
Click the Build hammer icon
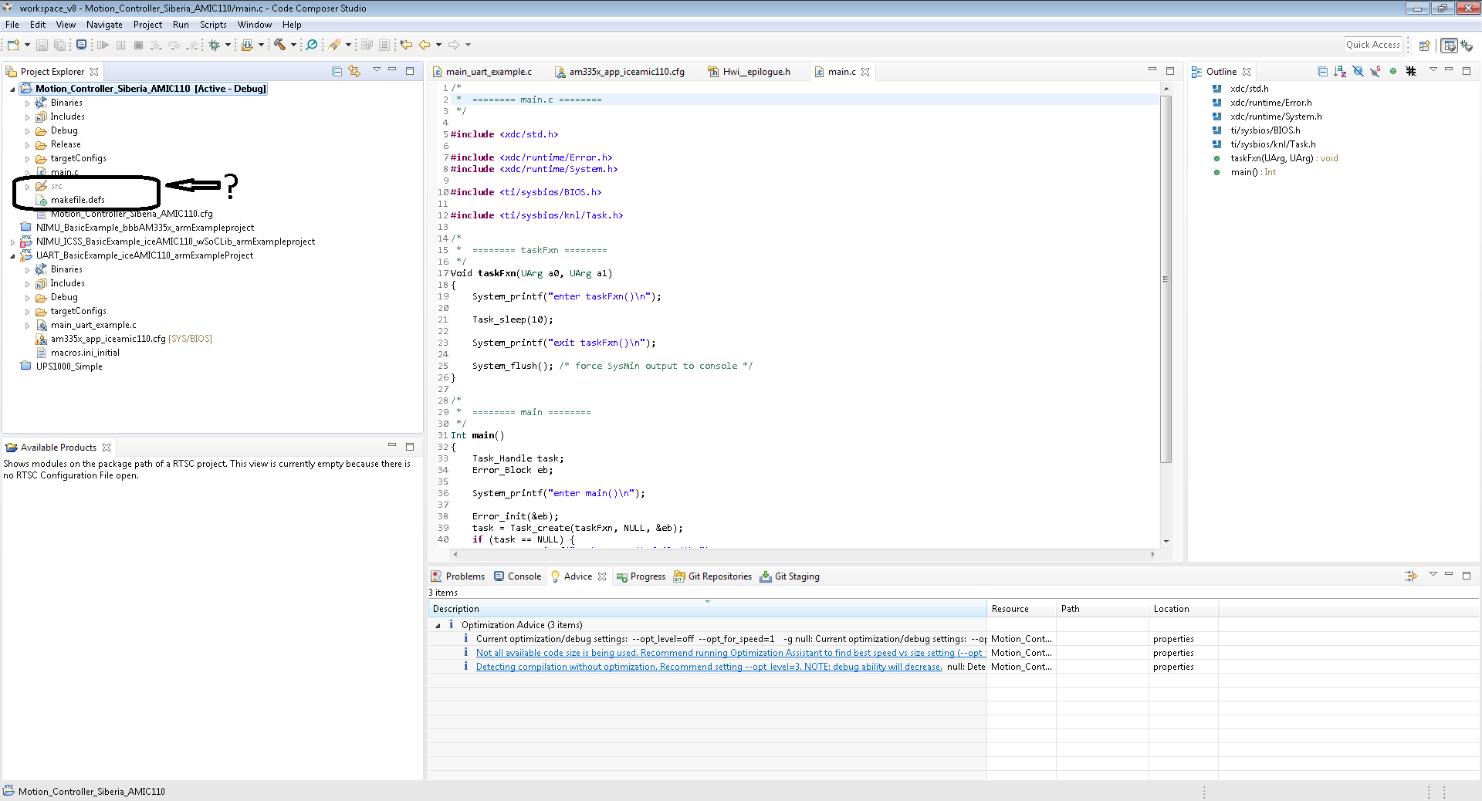[279, 45]
